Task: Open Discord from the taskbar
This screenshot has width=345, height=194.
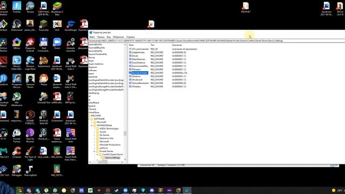Action: pos(152,190)
